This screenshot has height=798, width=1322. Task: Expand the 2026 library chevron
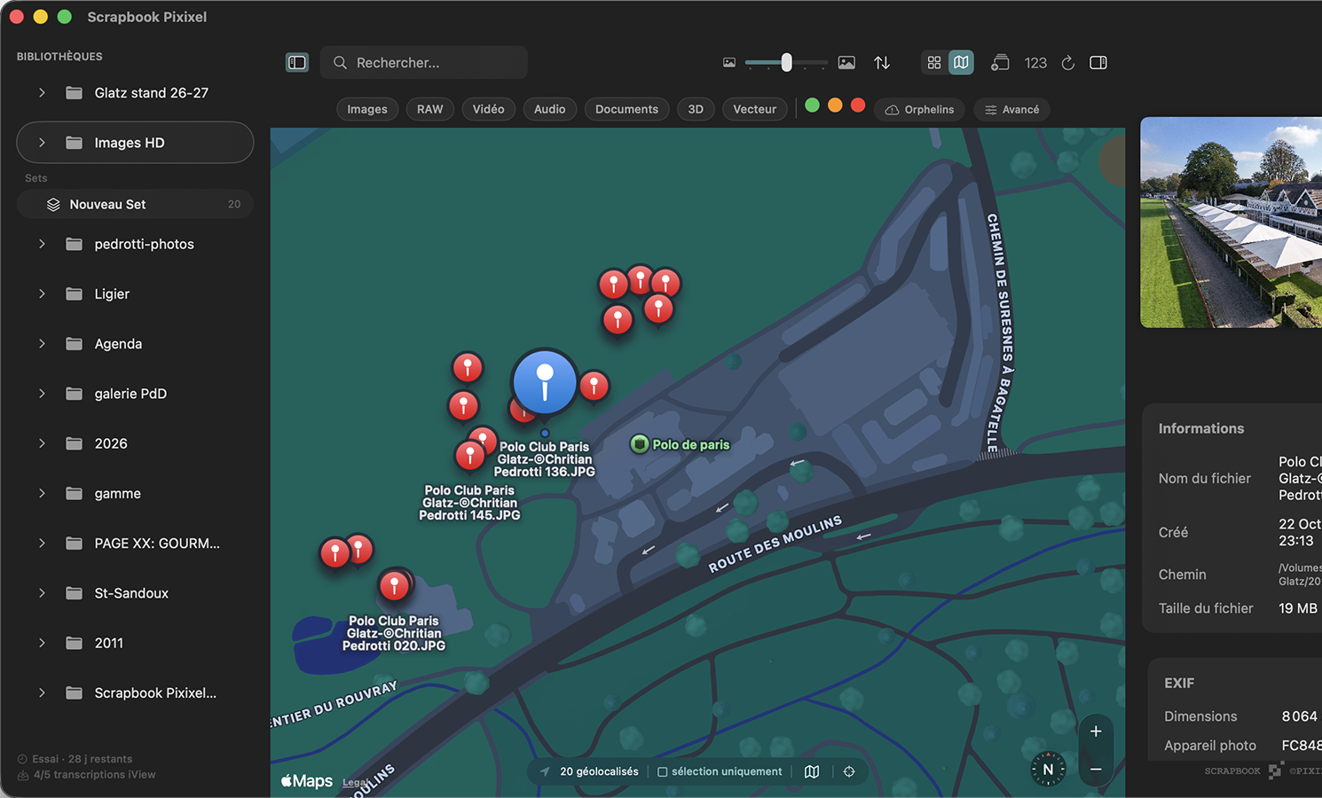click(x=42, y=443)
